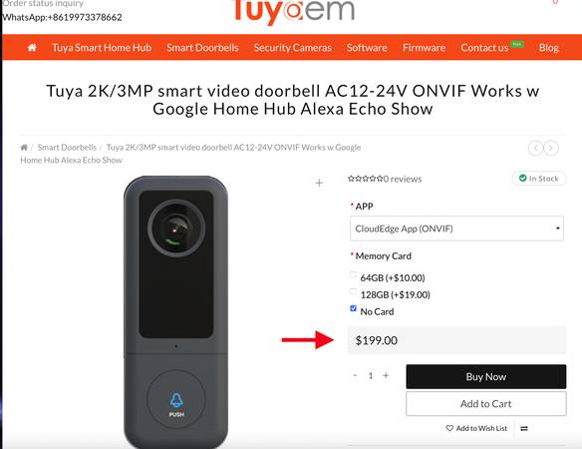Viewport: 582px width, 449px height.
Task: Zoom the product image with the plus icon
Action: click(x=319, y=183)
